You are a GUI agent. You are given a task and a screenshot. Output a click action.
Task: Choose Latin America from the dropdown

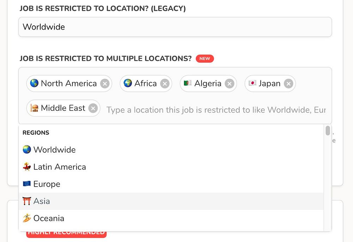point(59,167)
